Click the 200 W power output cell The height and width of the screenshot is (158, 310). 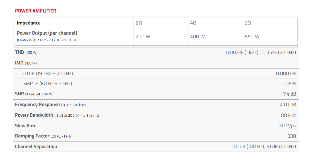click(x=143, y=37)
